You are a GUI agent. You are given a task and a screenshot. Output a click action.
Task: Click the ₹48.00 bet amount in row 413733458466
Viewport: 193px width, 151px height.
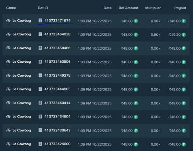pos(127,49)
